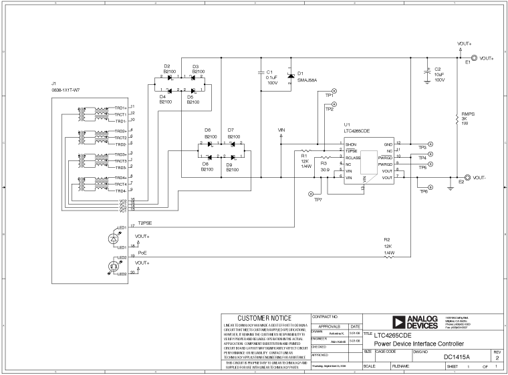The width and height of the screenshot is (508, 375).
Task: Pick the TP6 test point symbol
Action: pos(430,187)
